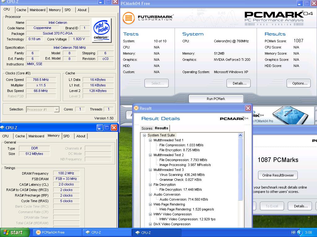This screenshot has width=317, height=237.
Task: Click the PCMark04 Pro box thumbnail
Action: pos(291,115)
